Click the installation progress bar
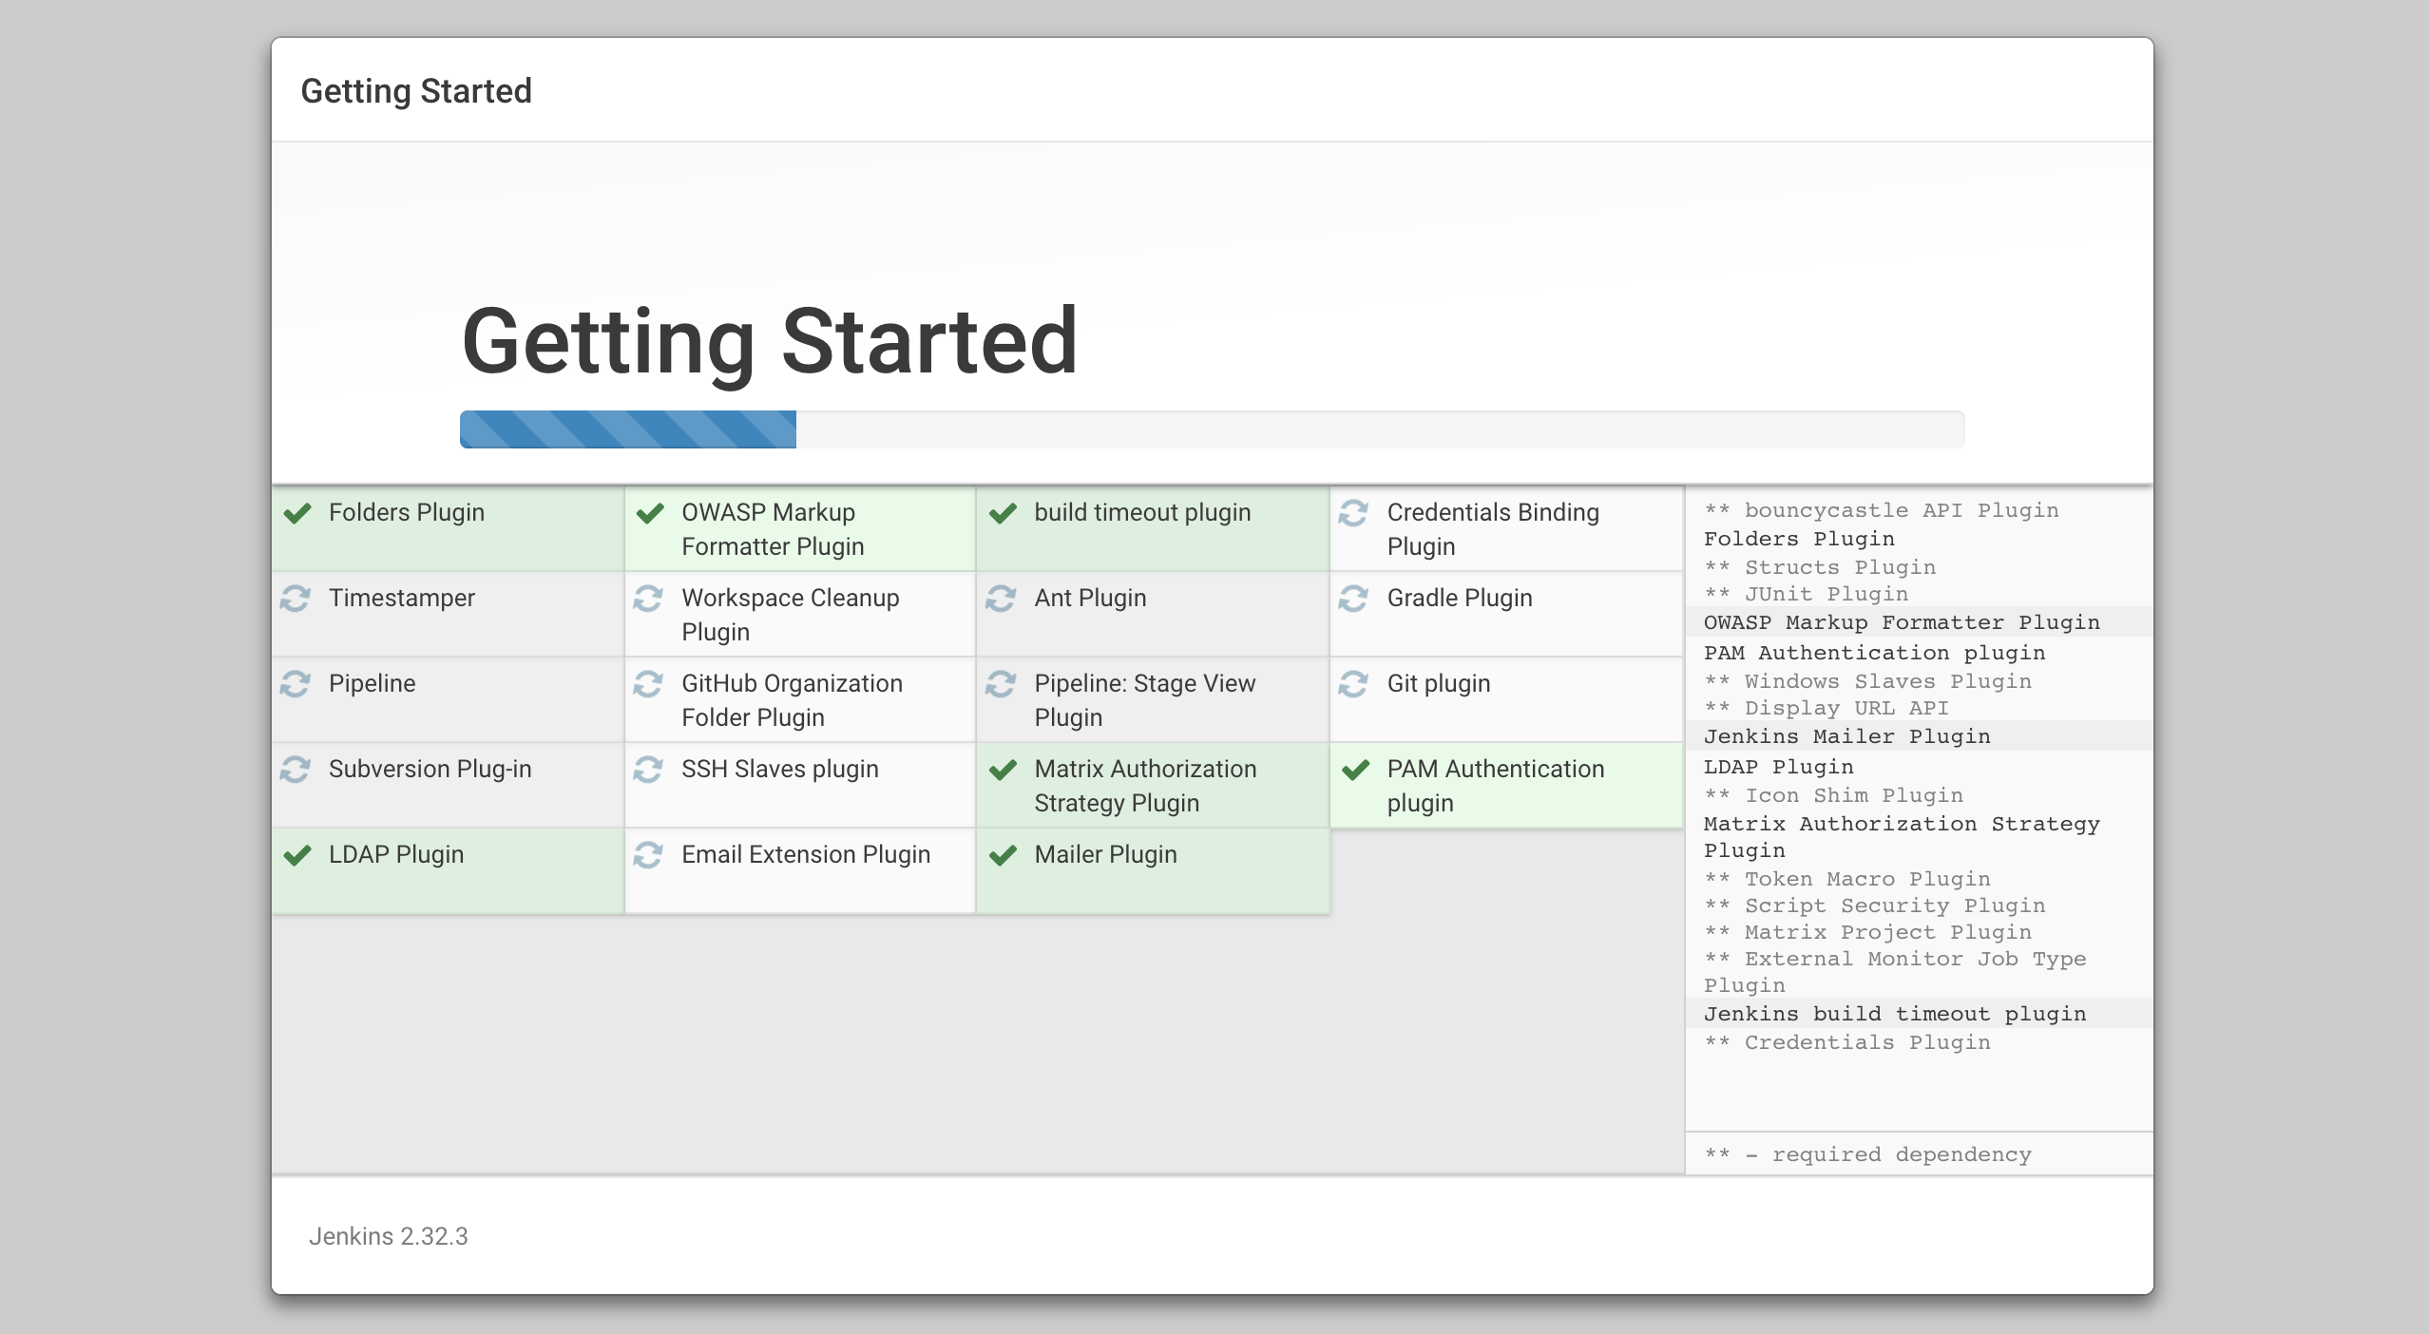2429x1334 pixels. pos(1212,429)
